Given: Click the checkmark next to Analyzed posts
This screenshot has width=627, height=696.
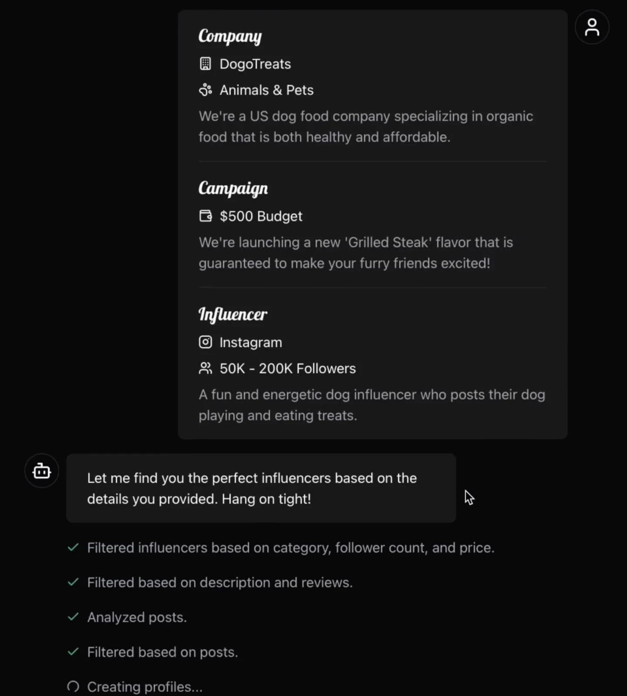Looking at the screenshot, I should coord(73,617).
